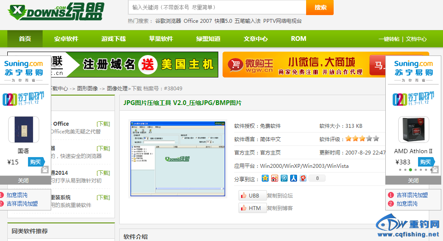Image resolution: width=443 pixels, height=241 pixels.
Task: Open 文章中心 navigation tab
Action: click(255, 39)
